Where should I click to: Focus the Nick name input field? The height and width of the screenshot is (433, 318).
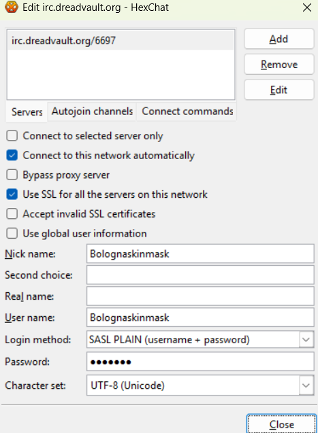[200, 254]
